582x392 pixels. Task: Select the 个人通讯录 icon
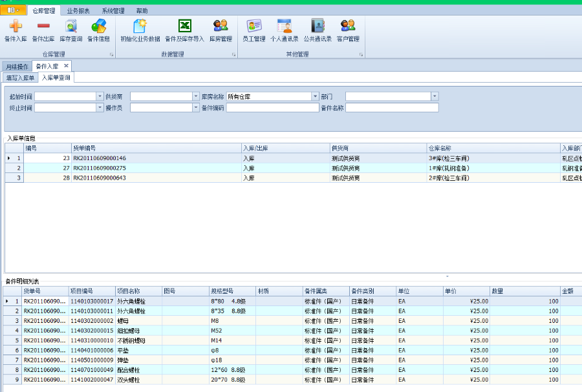pyautogui.click(x=283, y=30)
